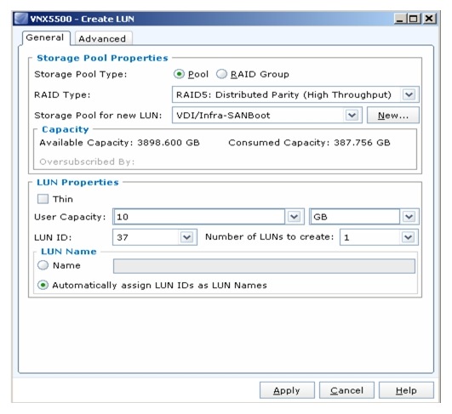Minimize the Create LUN window
452x414 pixels.
(399, 19)
